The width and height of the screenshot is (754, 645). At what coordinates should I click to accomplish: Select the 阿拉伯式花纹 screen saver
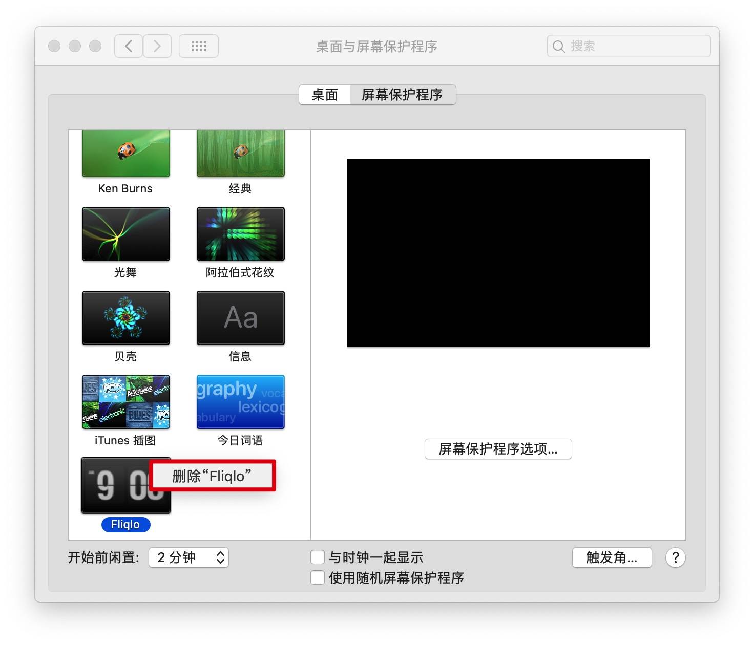[x=240, y=234]
